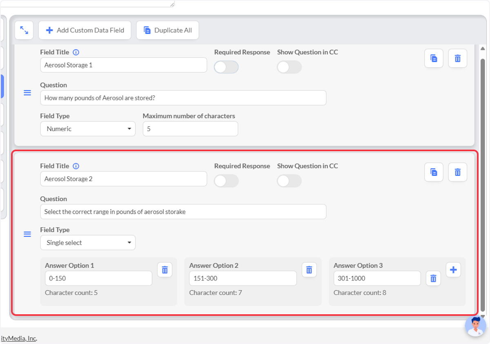Open the Numeric Field Type dropdown
This screenshot has width=490, height=344.
point(88,129)
